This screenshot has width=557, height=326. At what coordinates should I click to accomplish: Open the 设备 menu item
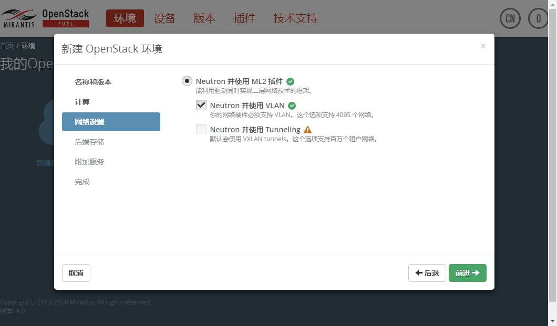[164, 18]
